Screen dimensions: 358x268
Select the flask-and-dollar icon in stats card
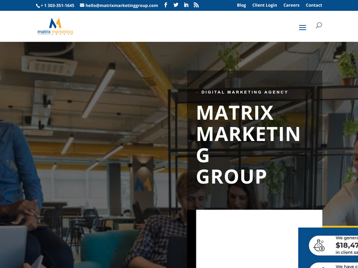(319, 245)
